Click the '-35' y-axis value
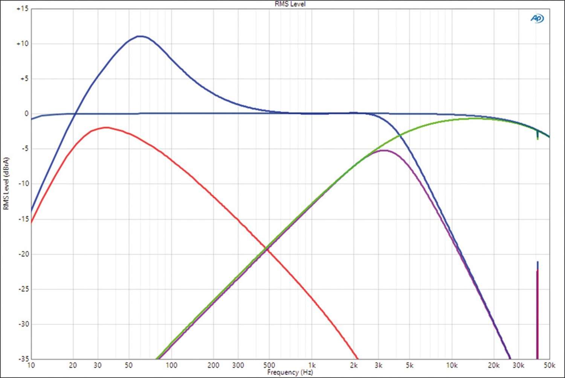 (x=23, y=359)
